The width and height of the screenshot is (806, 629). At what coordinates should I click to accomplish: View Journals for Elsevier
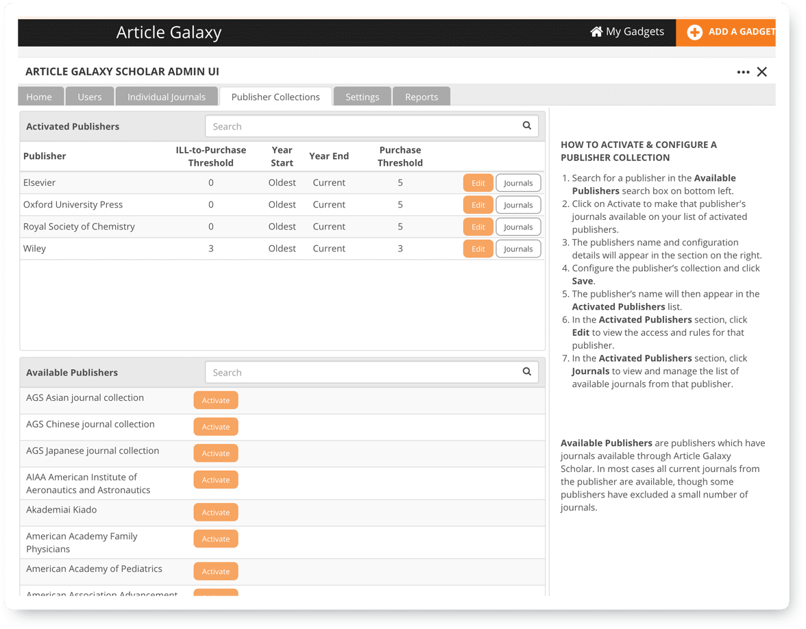click(x=518, y=183)
